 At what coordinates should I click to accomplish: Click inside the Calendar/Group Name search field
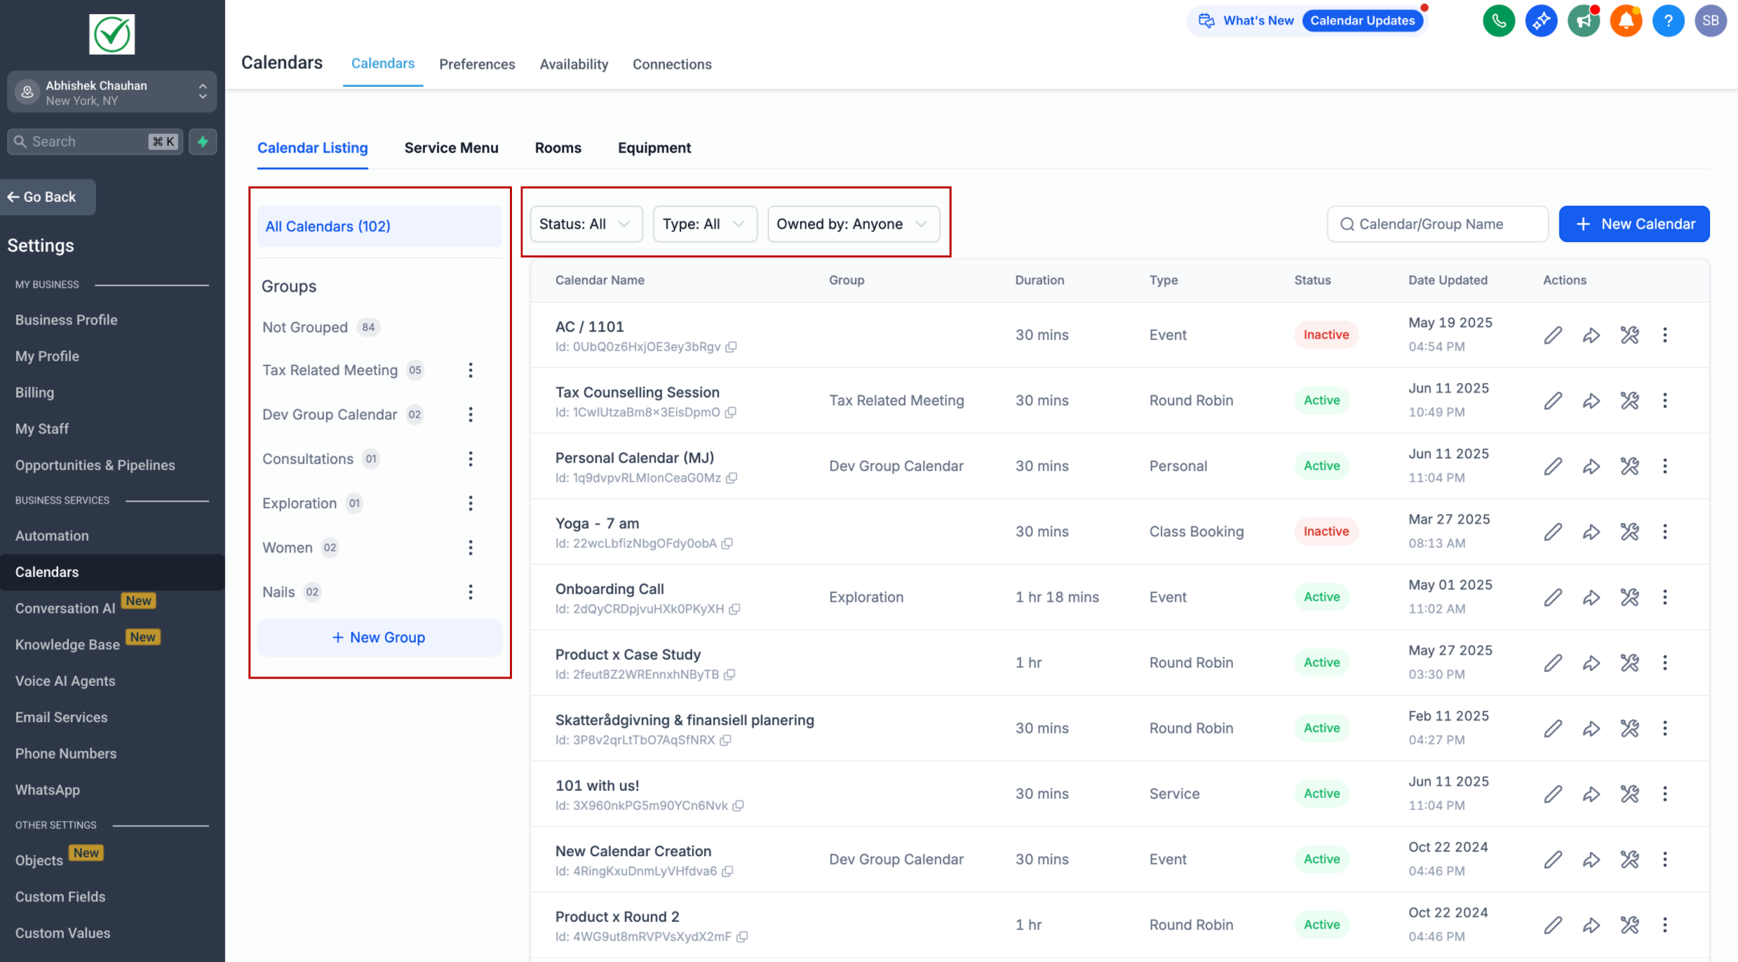[1437, 224]
